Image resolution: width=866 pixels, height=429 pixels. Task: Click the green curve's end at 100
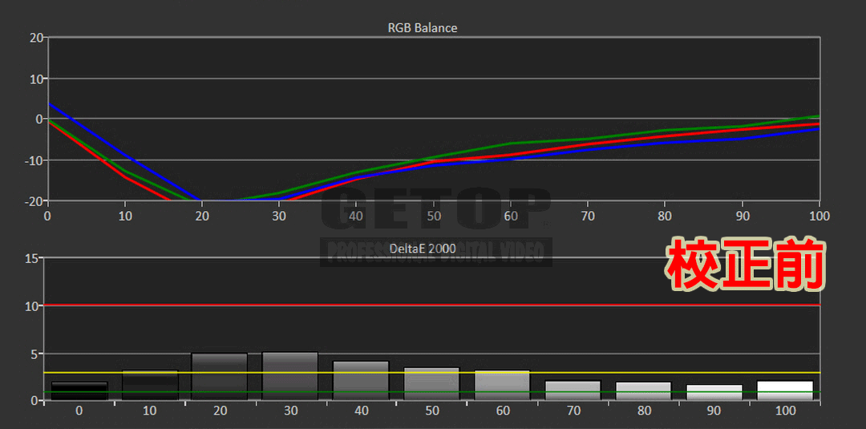[817, 116]
